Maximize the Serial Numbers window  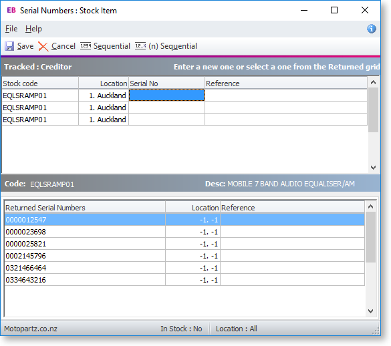click(x=334, y=10)
